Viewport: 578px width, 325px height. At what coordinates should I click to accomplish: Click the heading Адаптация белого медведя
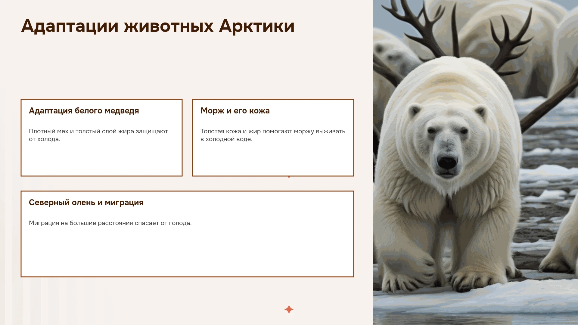pos(84,111)
